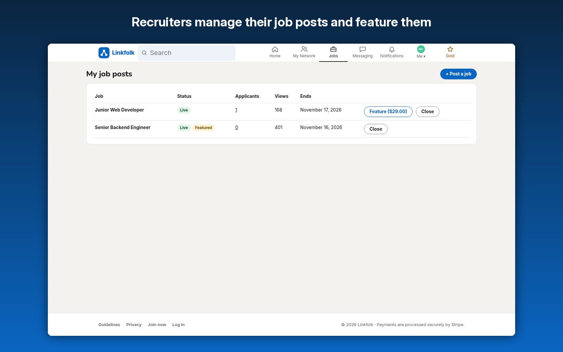Image resolution: width=563 pixels, height=352 pixels.
Task: Open My Network people icon
Action: click(x=304, y=49)
